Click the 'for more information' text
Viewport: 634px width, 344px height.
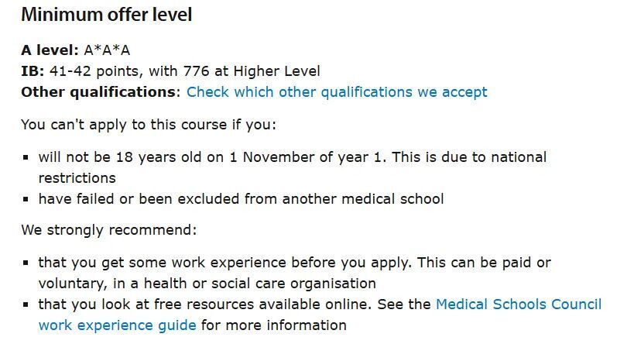(273, 325)
